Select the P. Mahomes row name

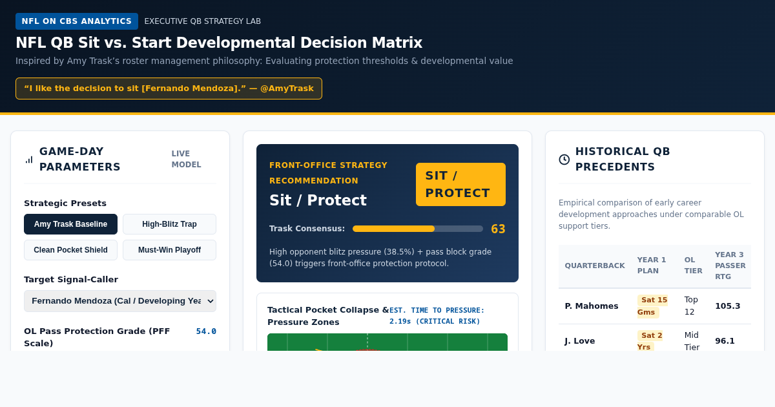coord(592,306)
